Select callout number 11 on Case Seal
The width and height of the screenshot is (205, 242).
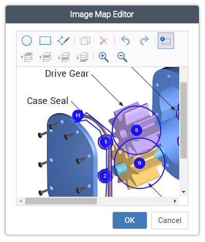78,115
